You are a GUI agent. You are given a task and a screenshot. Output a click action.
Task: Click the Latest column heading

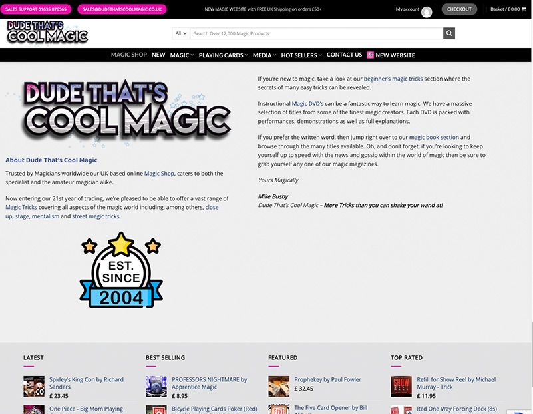[33, 357]
